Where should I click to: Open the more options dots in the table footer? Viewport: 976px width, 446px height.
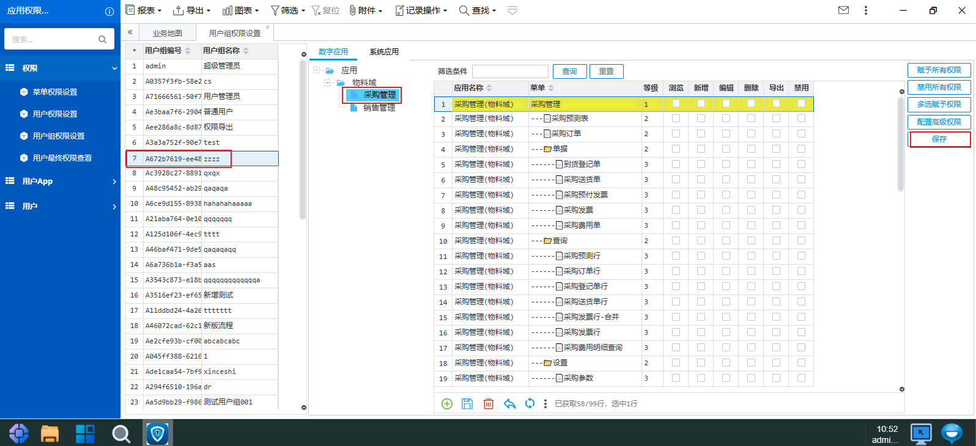[545, 404]
